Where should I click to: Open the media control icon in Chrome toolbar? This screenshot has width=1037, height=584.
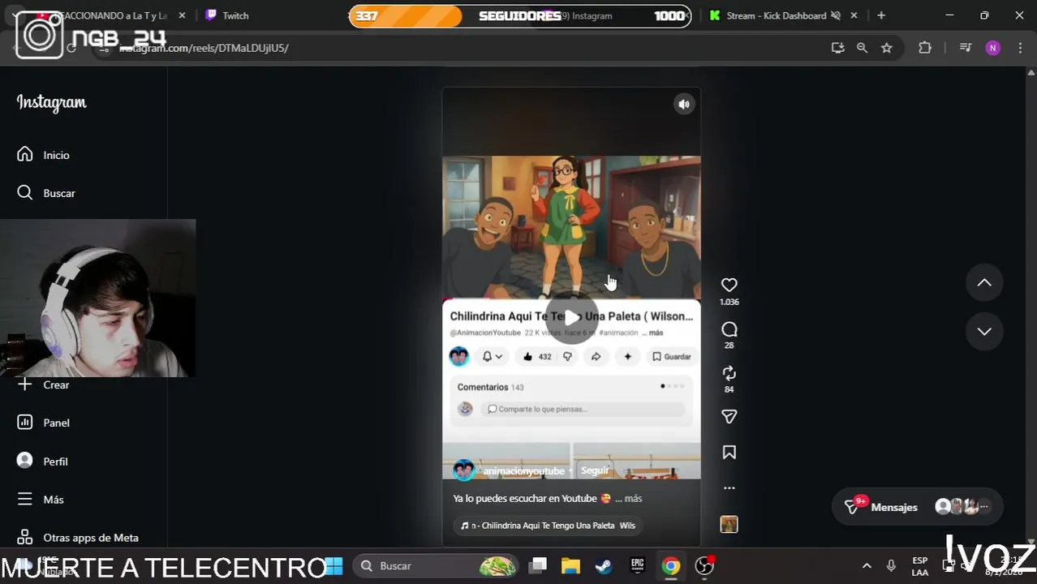pos(966,48)
